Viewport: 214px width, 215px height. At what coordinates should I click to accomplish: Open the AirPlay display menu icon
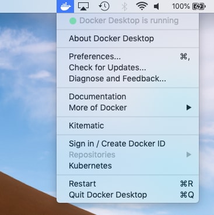(x=83, y=6)
